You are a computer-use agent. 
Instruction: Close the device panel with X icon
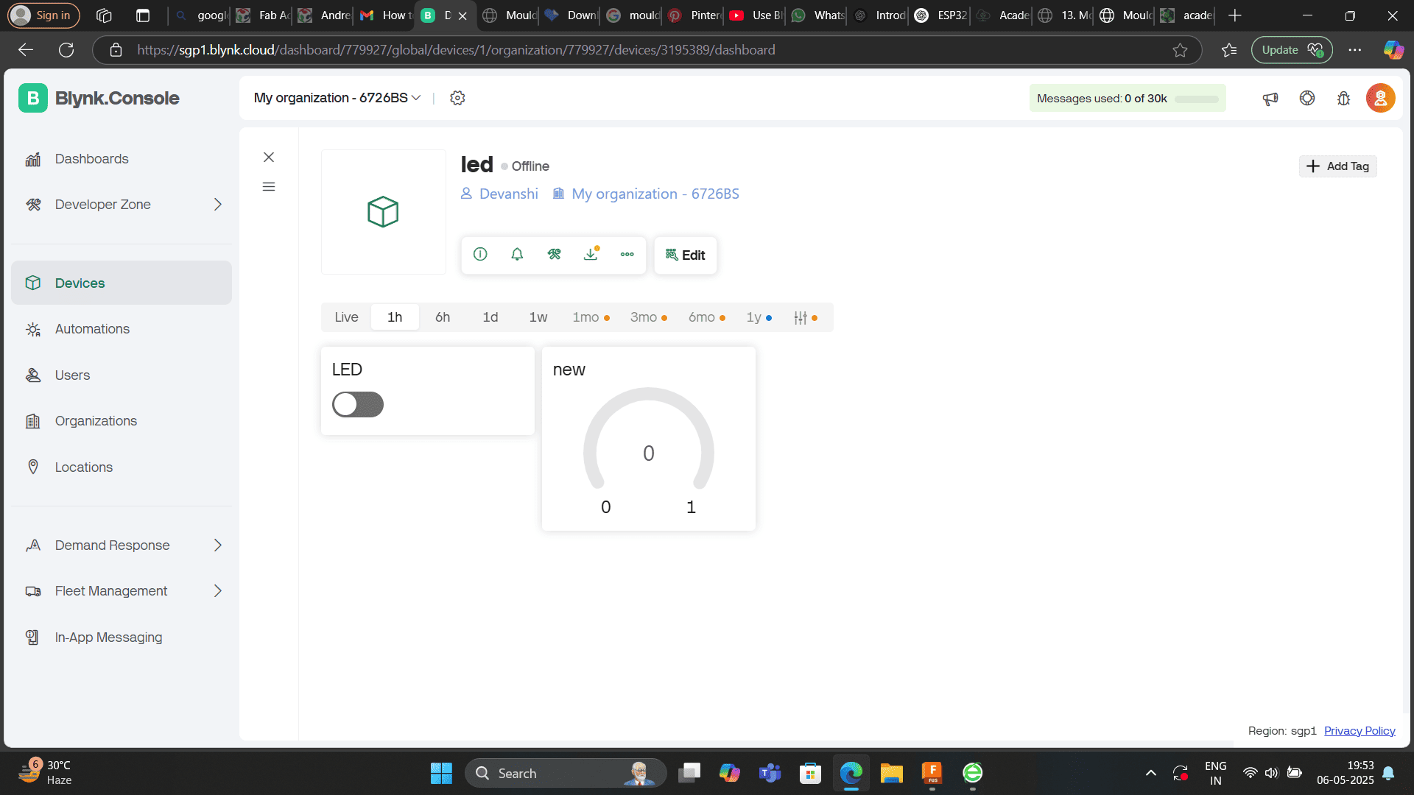pos(269,157)
